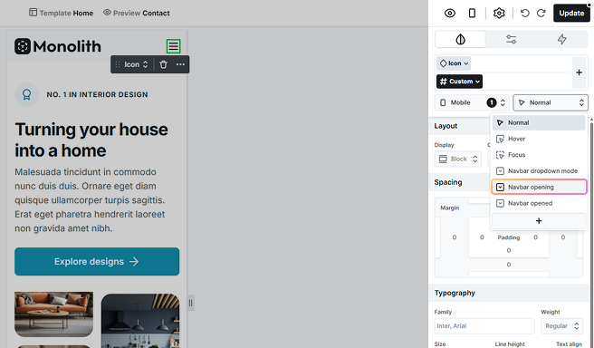Add a new class with plus button
This screenshot has width=594, height=348.
(x=579, y=72)
